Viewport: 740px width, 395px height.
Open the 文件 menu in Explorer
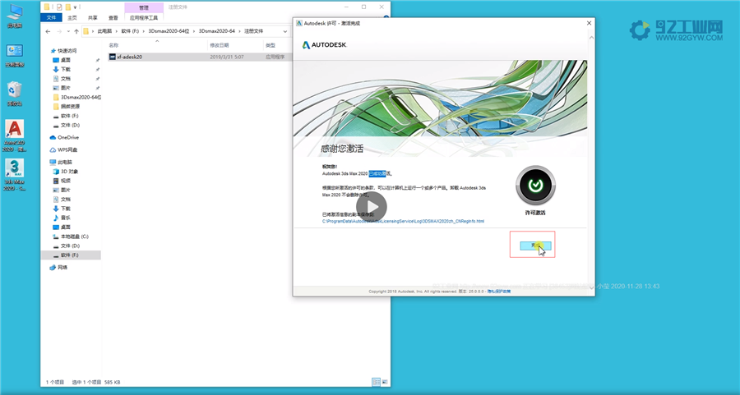pyautogui.click(x=52, y=17)
